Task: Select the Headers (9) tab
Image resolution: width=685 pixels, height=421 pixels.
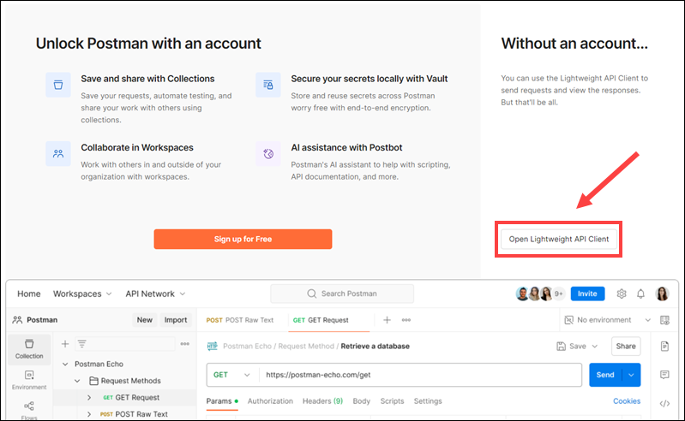Action: click(x=323, y=401)
